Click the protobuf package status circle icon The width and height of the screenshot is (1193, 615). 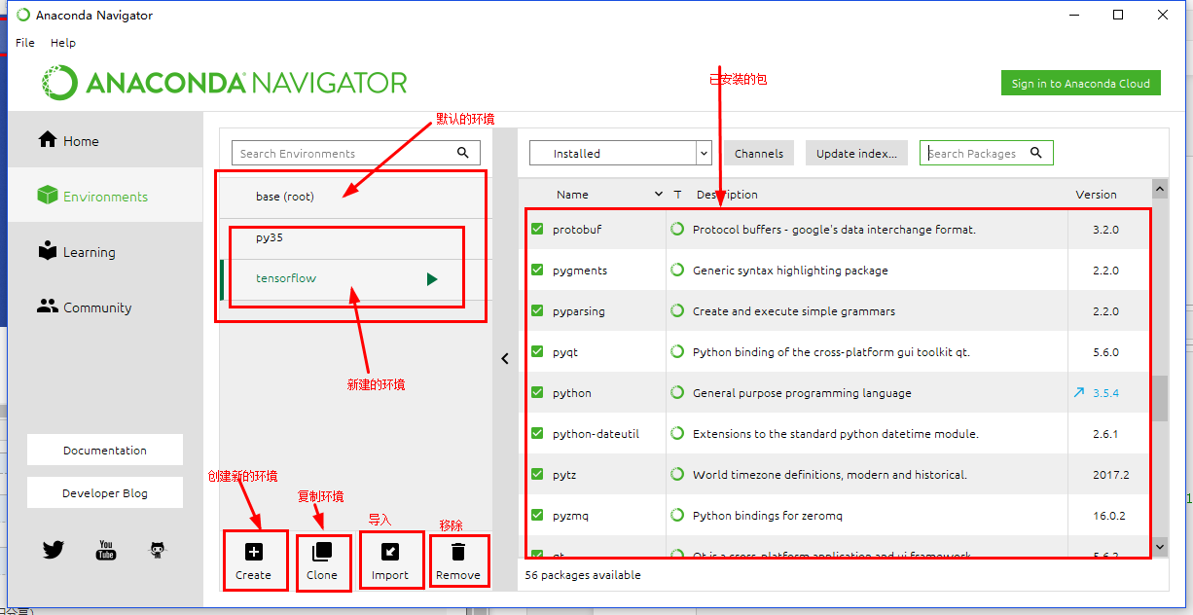[677, 230]
